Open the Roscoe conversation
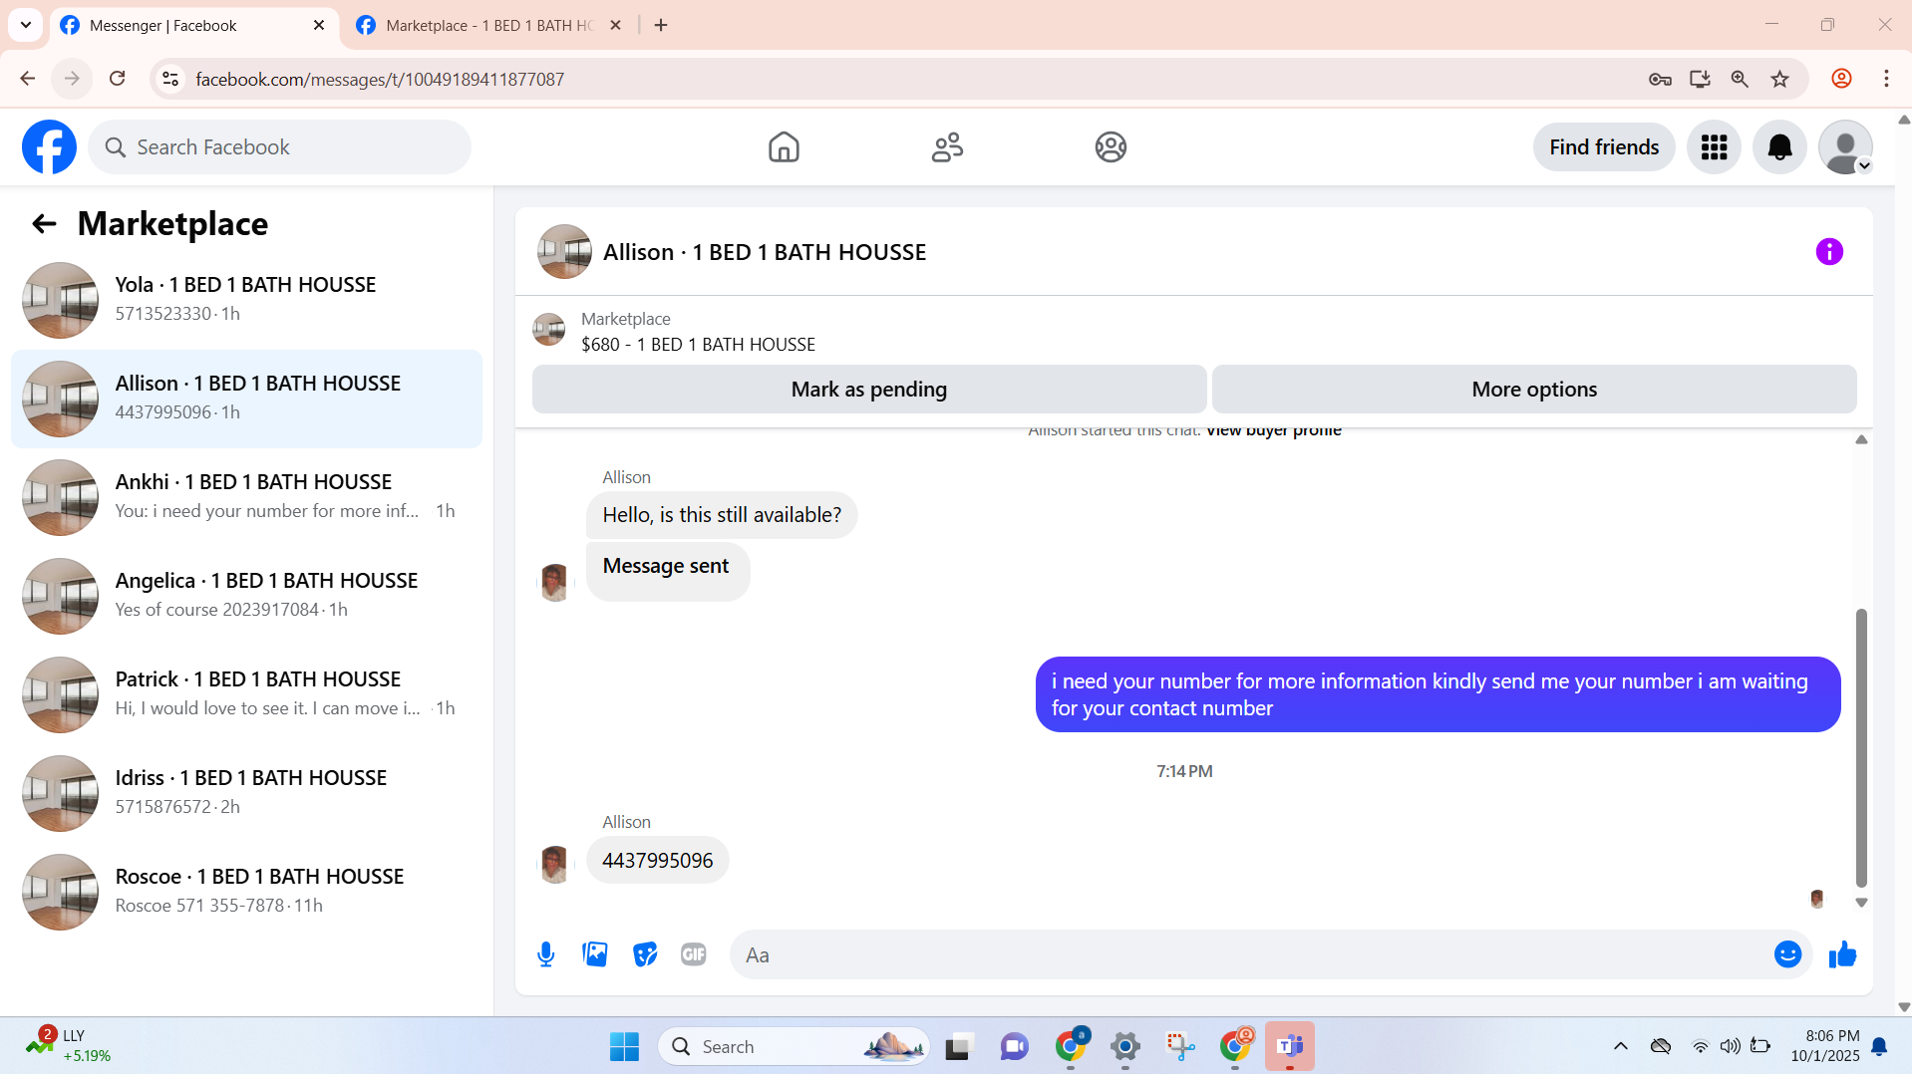1912x1074 pixels. [x=246, y=892]
